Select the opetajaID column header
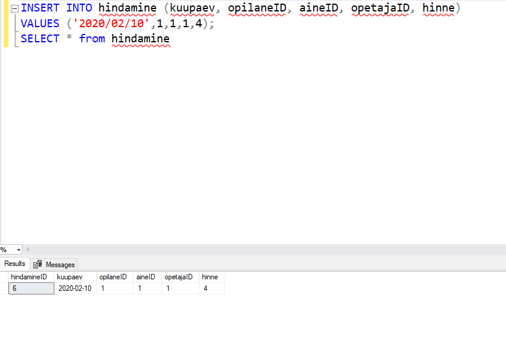The image size is (506, 341). (180, 277)
